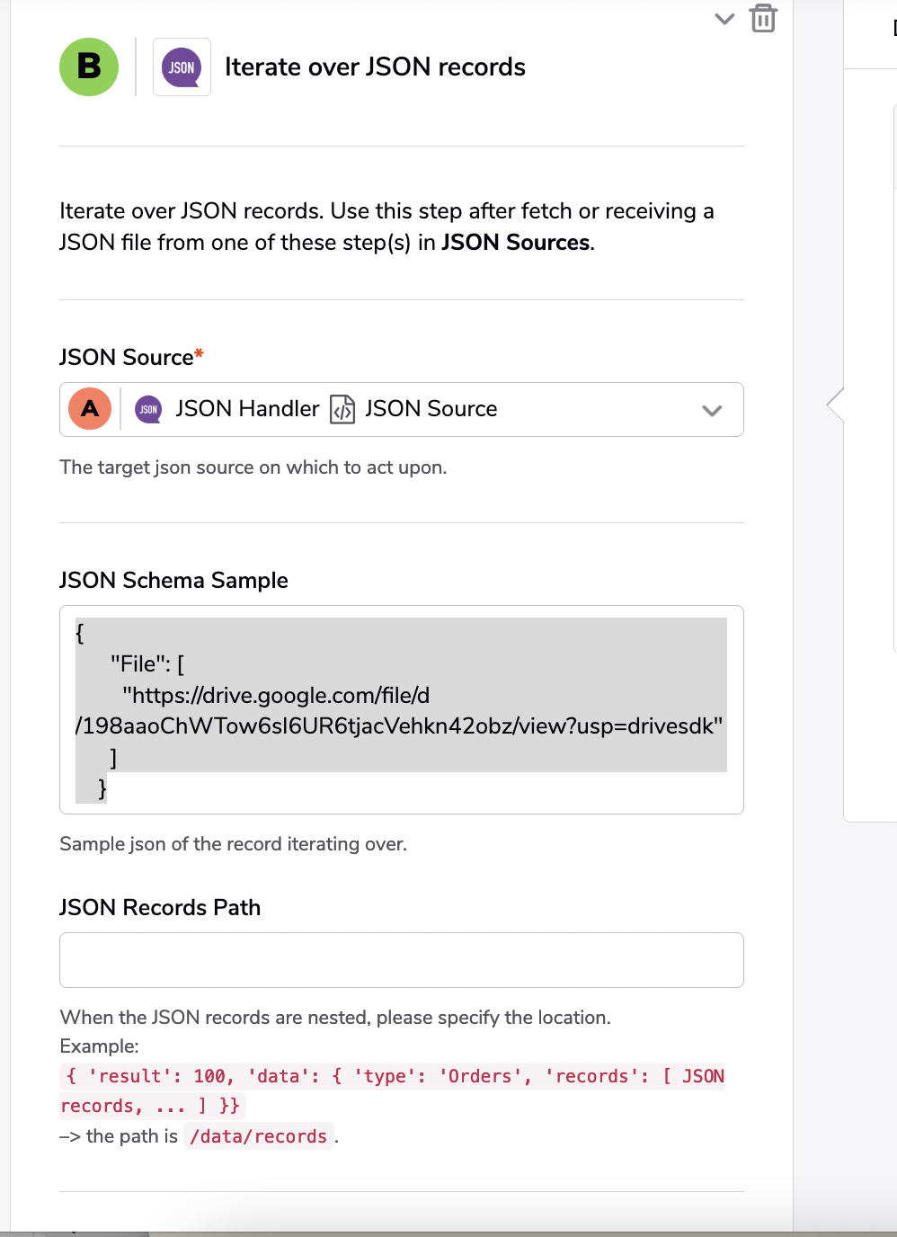
Task: Delete this step with the trash icon
Action: pyautogui.click(x=763, y=18)
